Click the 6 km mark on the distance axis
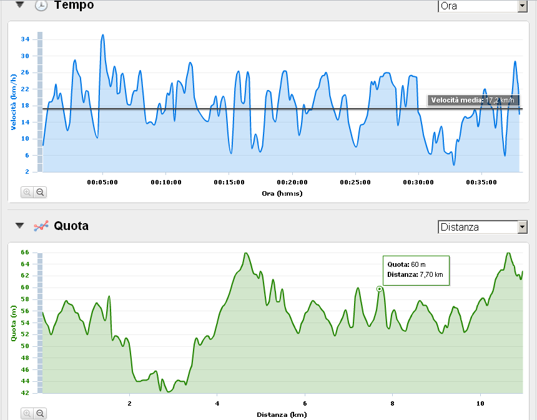Viewport: 537px width, 420px height. [x=305, y=403]
